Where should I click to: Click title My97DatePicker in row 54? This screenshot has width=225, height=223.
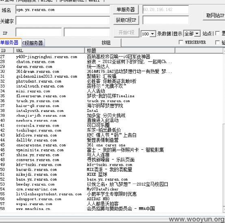tap(102, 189)
